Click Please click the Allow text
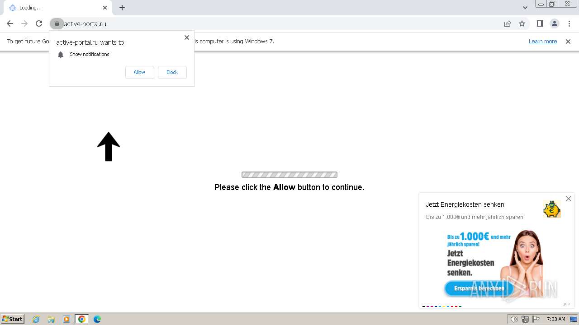Screen dimensions: 579x325 coord(289,187)
